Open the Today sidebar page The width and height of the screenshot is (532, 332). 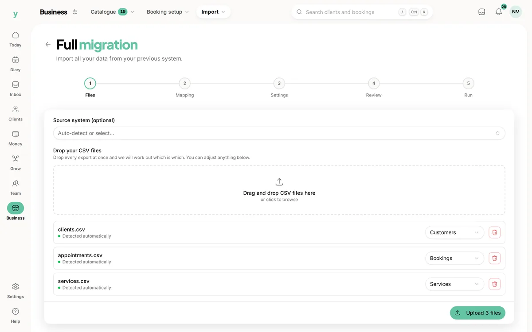tap(16, 39)
